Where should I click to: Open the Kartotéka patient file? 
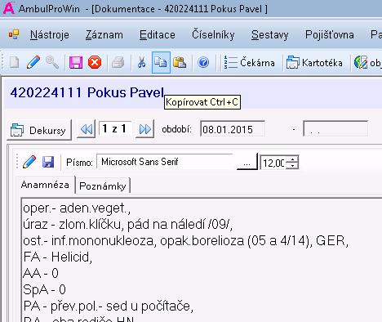[314, 63]
